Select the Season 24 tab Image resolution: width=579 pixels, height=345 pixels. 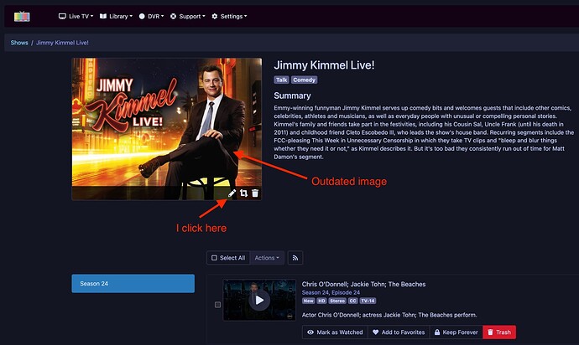click(133, 283)
